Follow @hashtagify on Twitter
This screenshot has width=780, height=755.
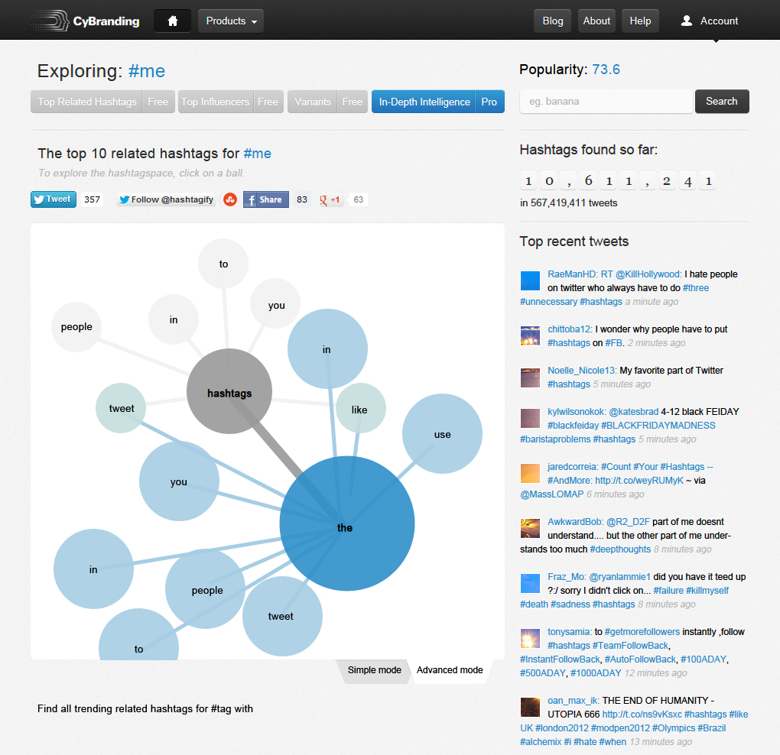coord(167,199)
